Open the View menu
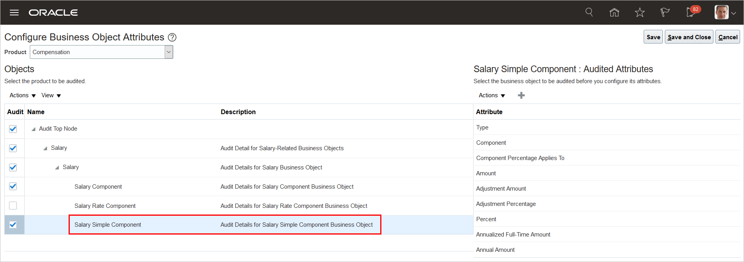 51,95
